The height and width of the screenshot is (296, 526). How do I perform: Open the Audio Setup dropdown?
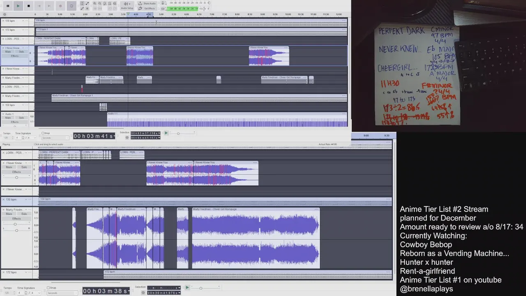click(x=127, y=6)
